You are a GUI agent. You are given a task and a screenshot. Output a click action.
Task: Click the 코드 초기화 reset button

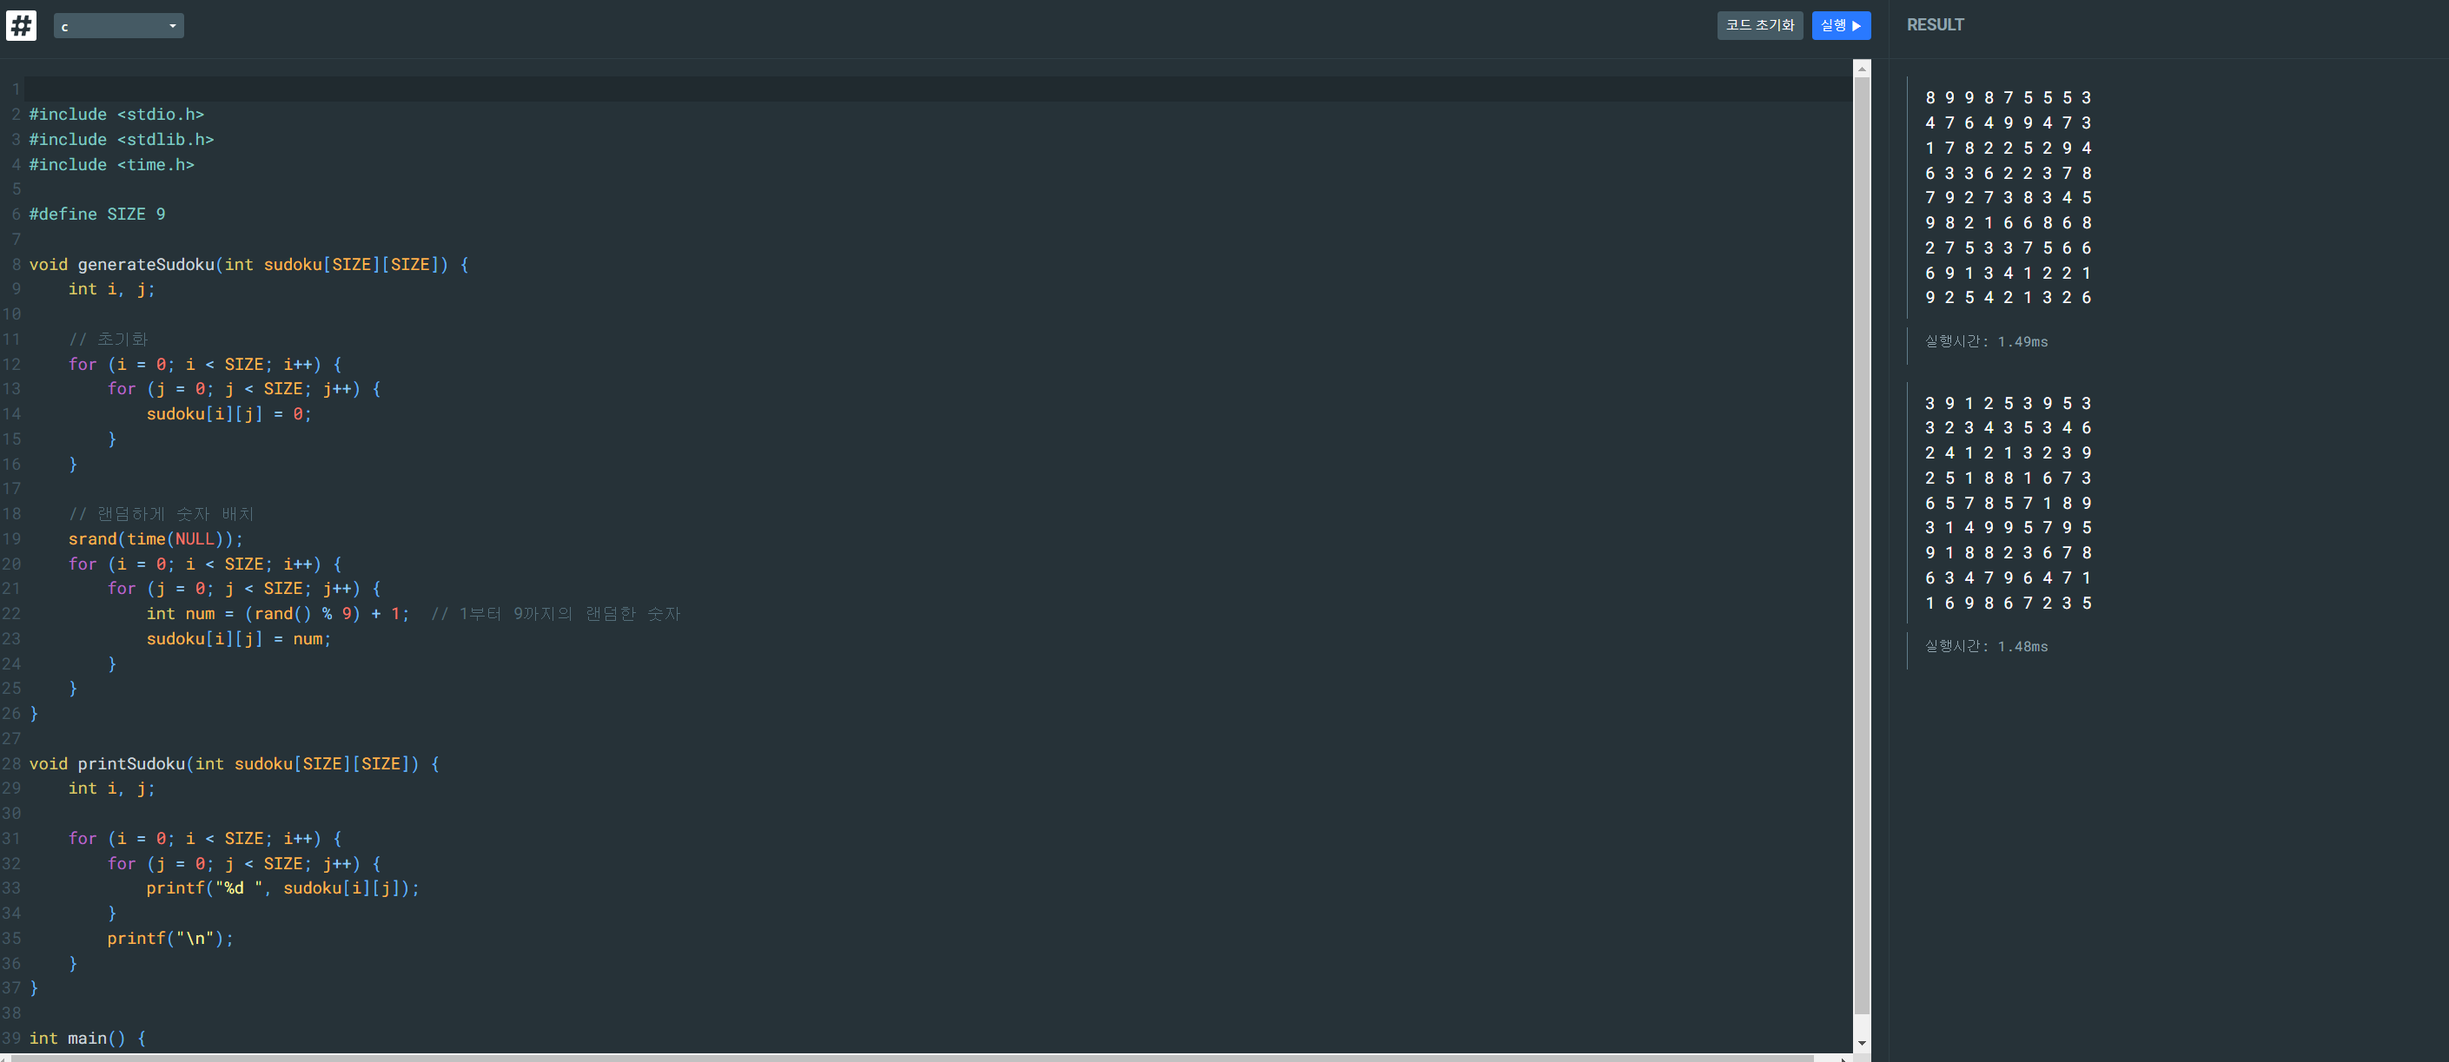[1759, 26]
